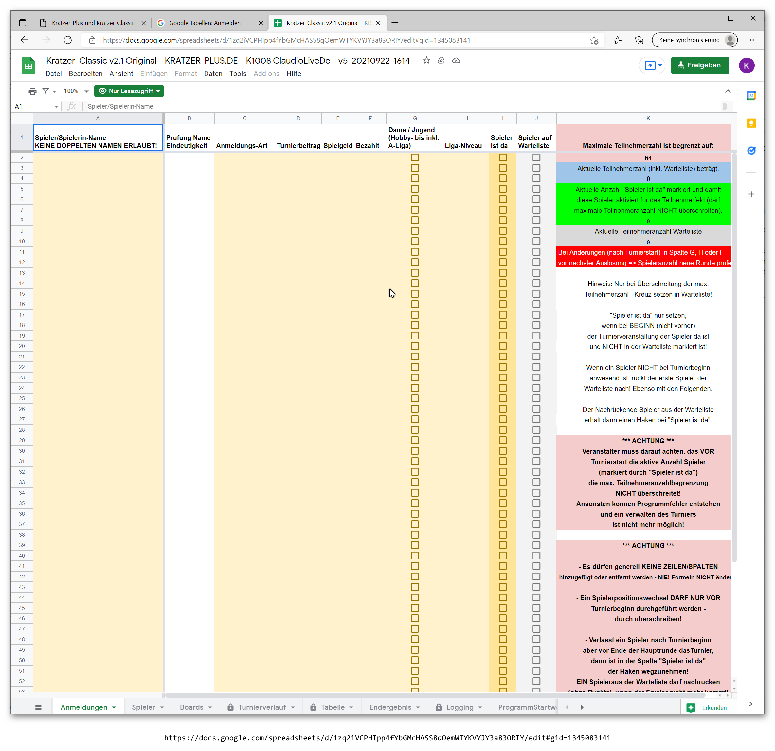Viewport: 775px width, 751px height.
Task: Click the move to folder icon
Action: 441,61
